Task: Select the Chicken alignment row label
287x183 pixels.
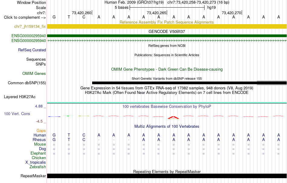Action: [39, 158]
